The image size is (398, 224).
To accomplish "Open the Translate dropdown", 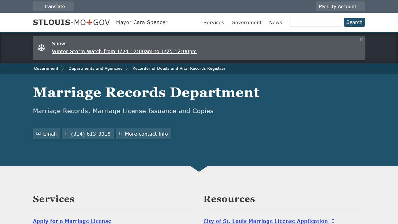I will tap(53, 6).
